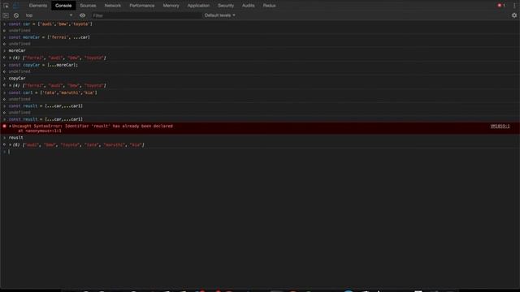Click the 'reuslt' input entry
Screen dimensions: 520x292
pyautogui.click(x=16, y=138)
